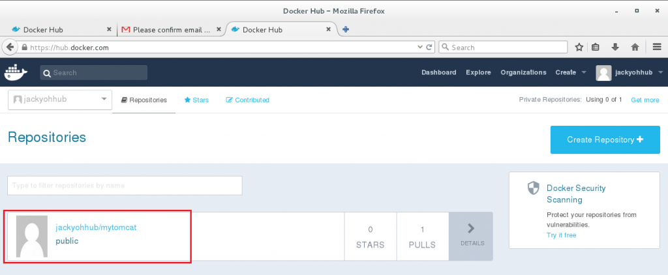Go to Firefox home icon
The image size is (668, 275).
[x=635, y=48]
